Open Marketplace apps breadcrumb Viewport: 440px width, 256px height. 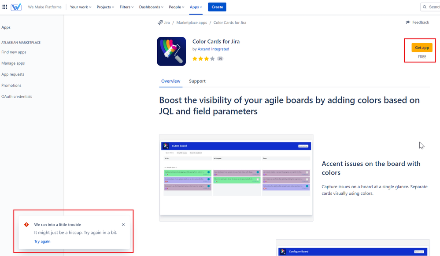click(x=192, y=23)
